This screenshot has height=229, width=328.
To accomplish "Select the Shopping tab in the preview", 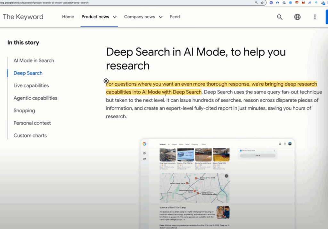I will (x=194, y=144).
